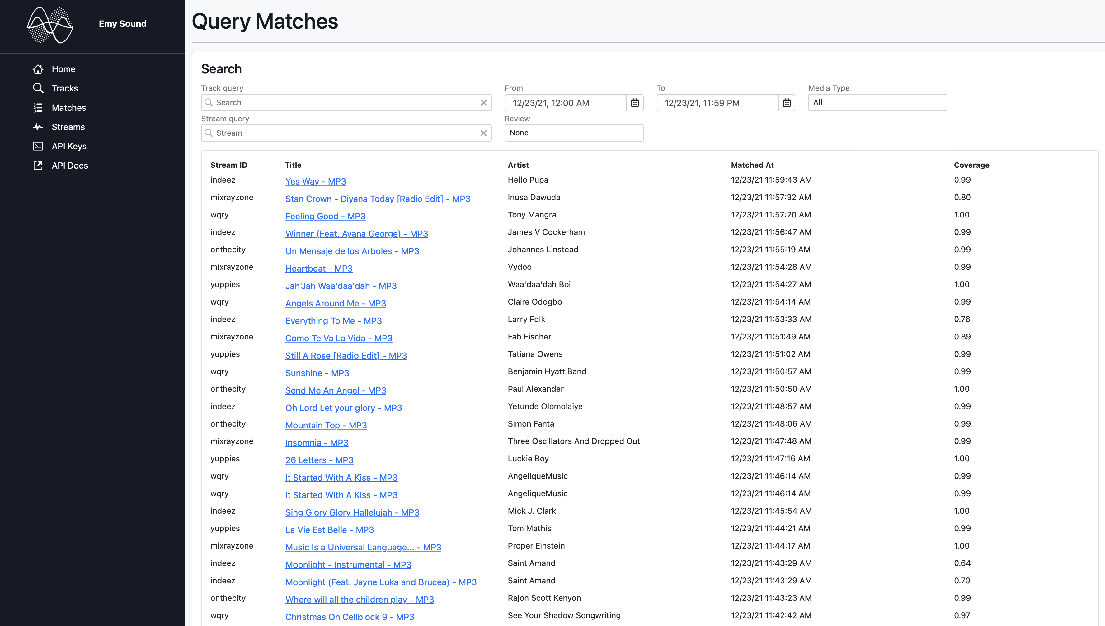Open the calendar picker for the To date
The image size is (1105, 626).
tap(787, 103)
